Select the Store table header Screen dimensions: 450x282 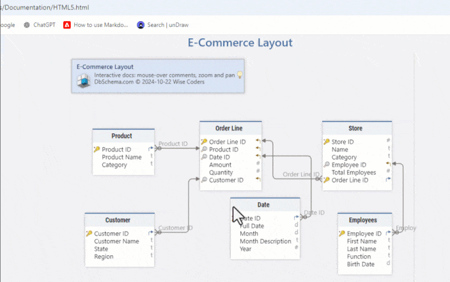click(x=357, y=128)
